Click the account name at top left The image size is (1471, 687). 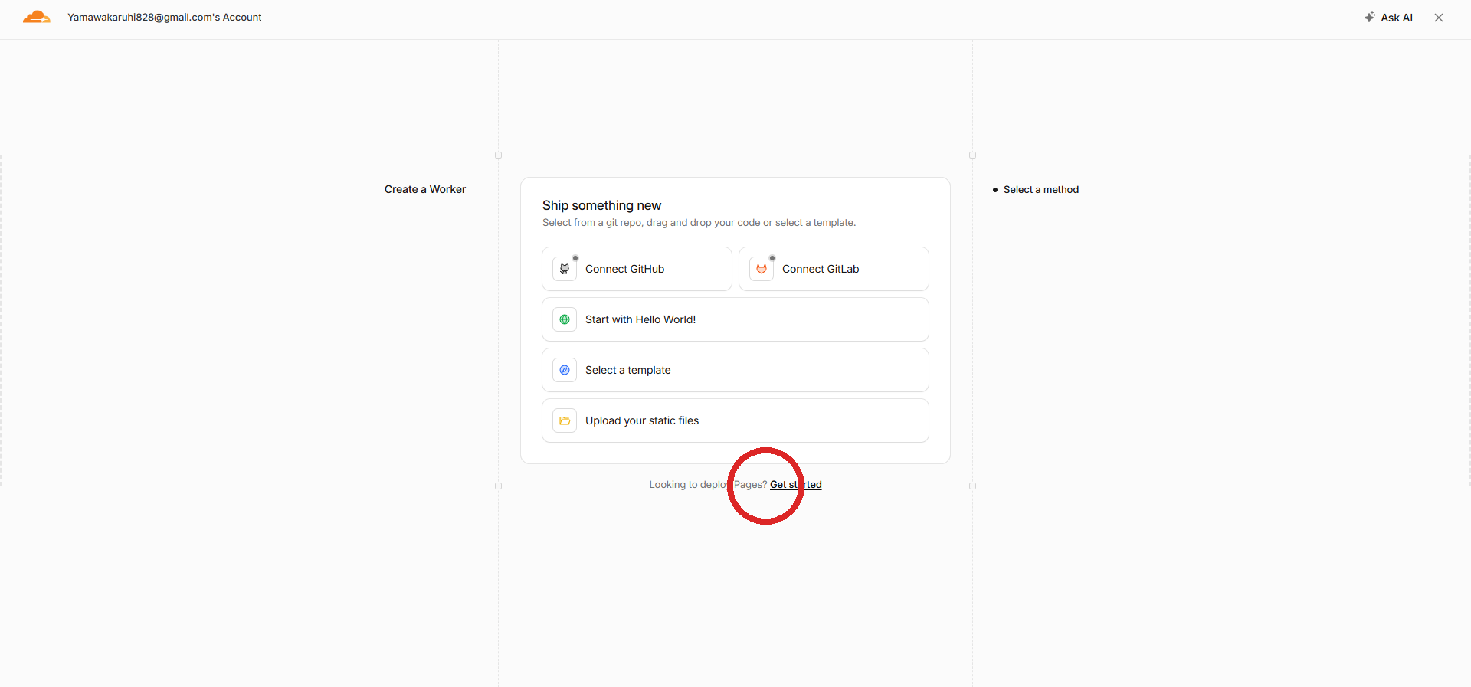pos(165,17)
